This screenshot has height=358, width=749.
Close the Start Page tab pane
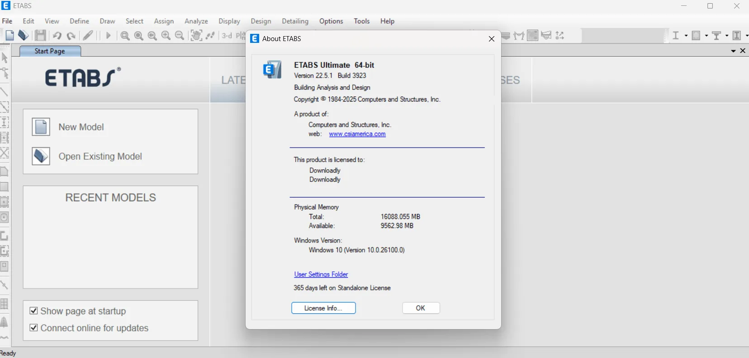(x=743, y=51)
